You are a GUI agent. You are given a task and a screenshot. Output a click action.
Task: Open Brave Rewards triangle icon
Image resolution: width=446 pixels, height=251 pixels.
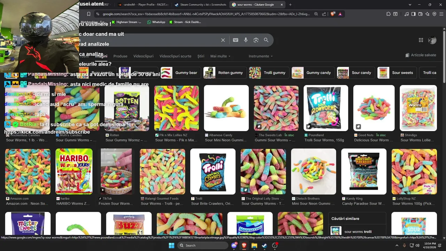click(340, 14)
